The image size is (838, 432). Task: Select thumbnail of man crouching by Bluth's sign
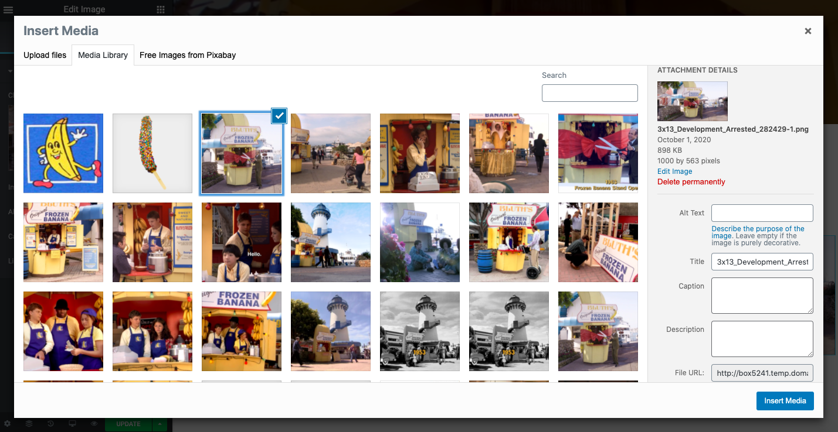[x=598, y=242]
